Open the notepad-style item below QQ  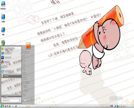tap(11, 67)
